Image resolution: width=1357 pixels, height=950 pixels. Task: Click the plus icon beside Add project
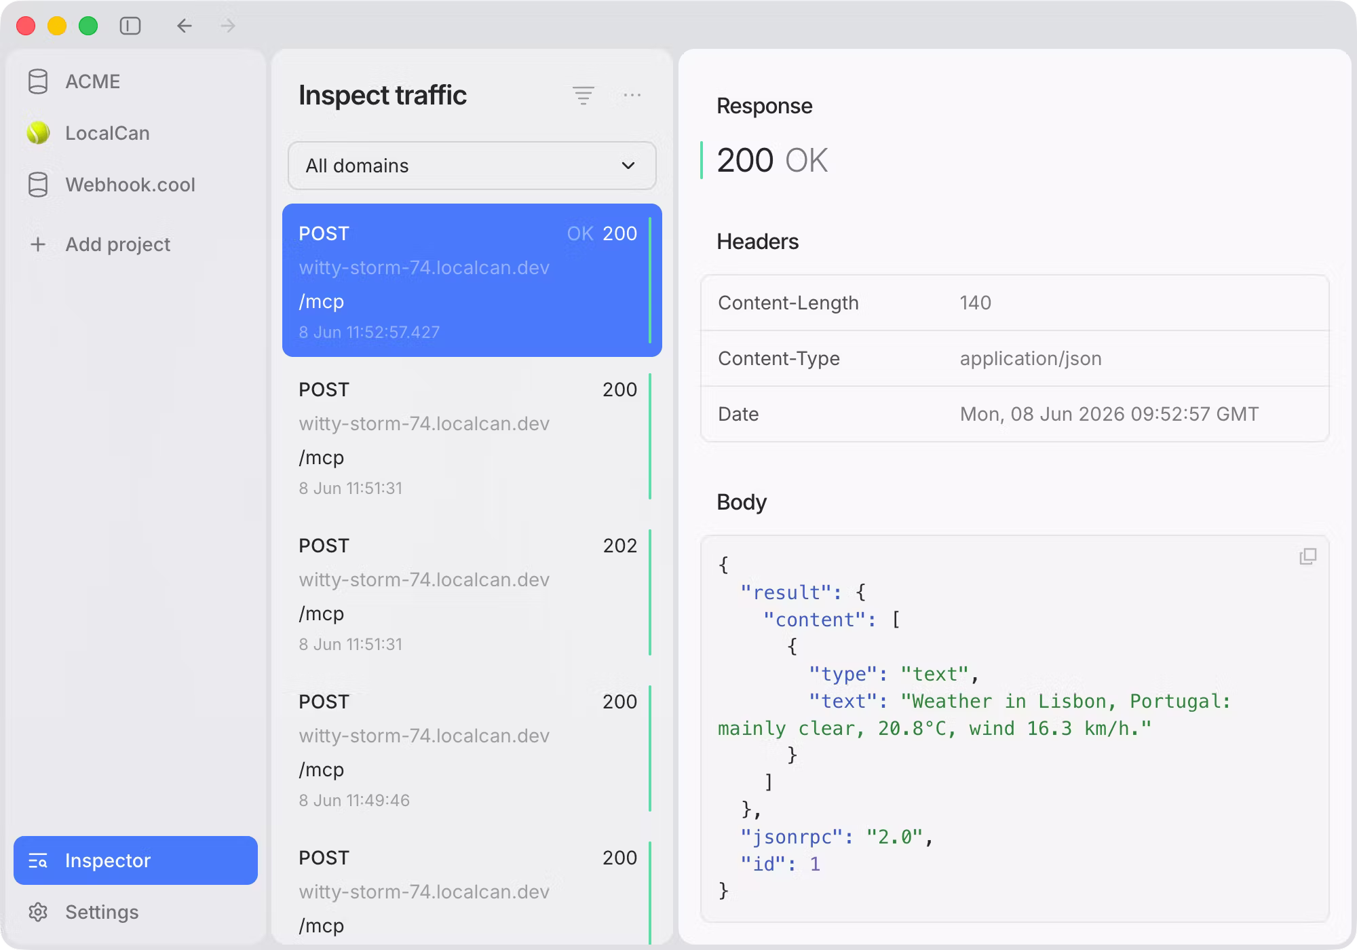[38, 244]
